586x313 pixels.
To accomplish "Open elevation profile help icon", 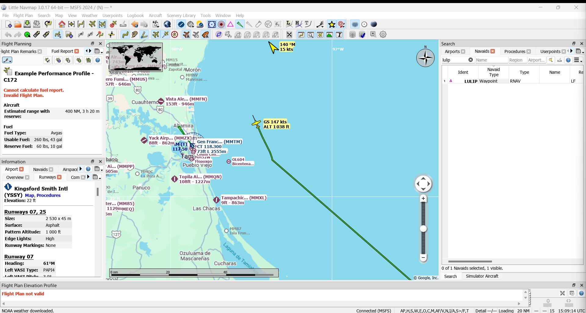I will point(581,293).
